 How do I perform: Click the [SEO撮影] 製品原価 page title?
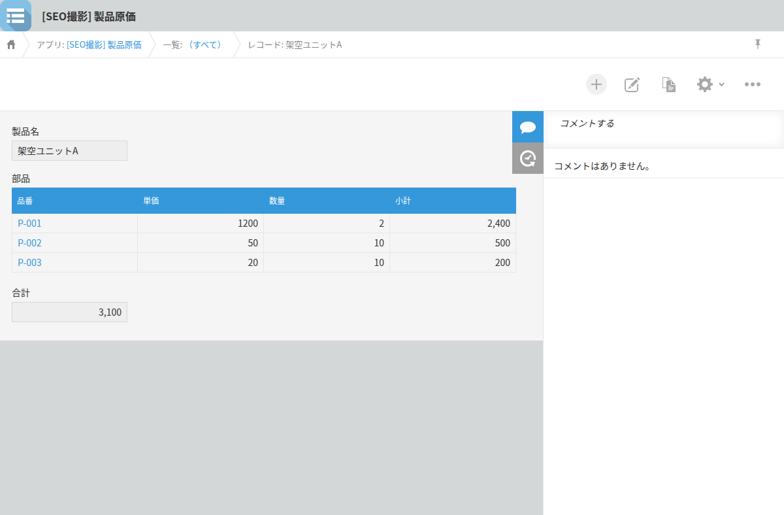pyautogui.click(x=89, y=16)
